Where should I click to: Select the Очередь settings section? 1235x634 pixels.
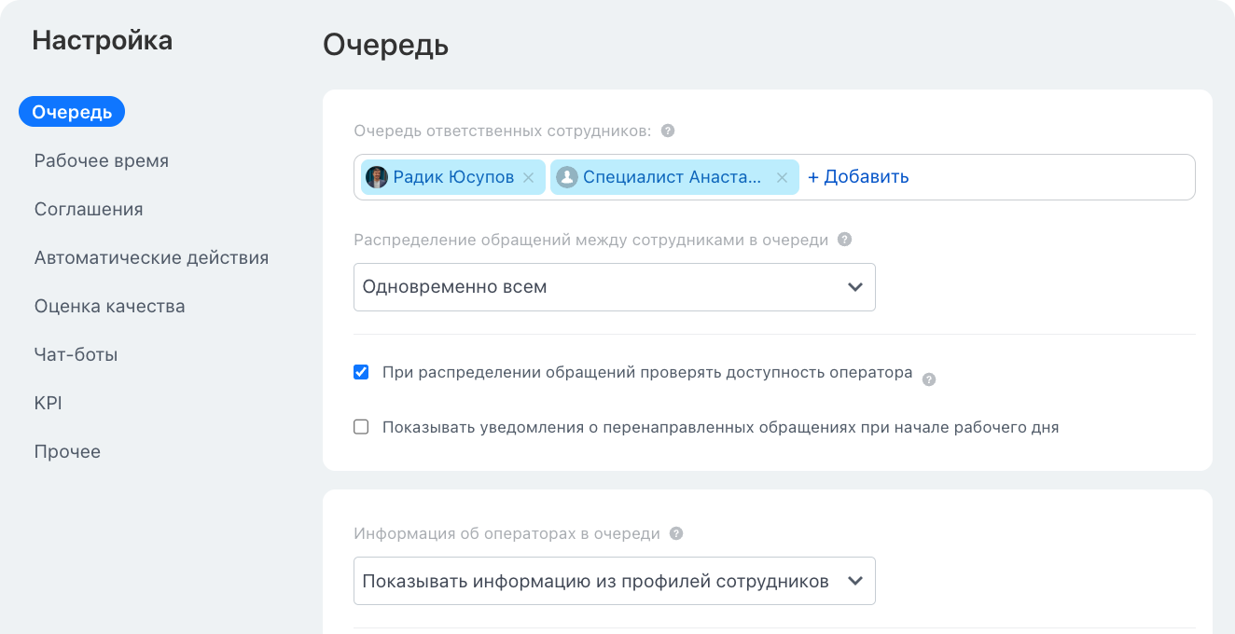72,112
